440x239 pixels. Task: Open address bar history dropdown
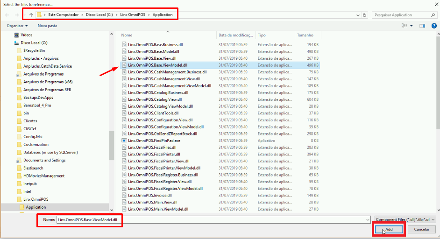point(358,15)
